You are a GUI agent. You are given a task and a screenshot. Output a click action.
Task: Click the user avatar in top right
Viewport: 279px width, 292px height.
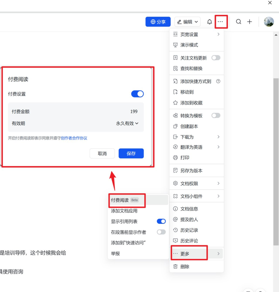[x=268, y=22]
